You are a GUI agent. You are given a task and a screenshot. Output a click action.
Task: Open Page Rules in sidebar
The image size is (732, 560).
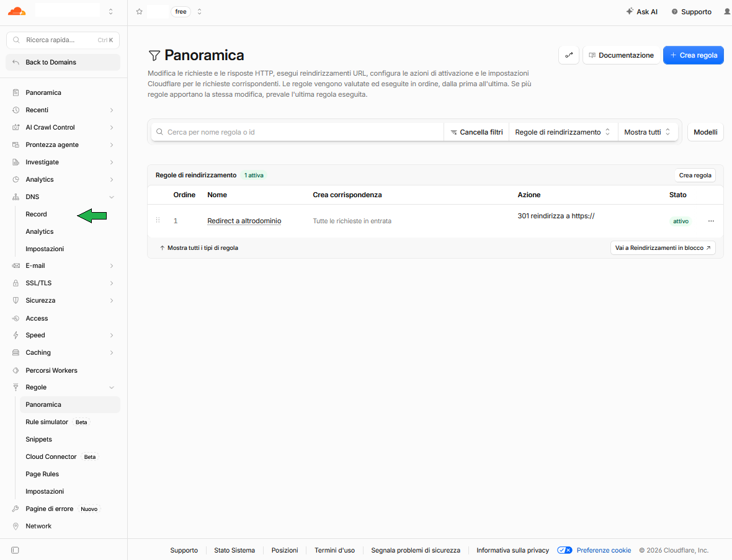coord(42,474)
